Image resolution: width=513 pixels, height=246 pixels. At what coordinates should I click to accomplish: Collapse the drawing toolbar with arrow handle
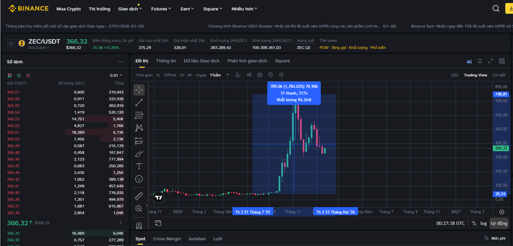pyautogui.click(x=147, y=206)
